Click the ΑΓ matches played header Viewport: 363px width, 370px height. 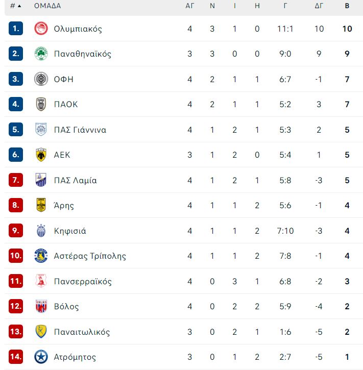190,6
